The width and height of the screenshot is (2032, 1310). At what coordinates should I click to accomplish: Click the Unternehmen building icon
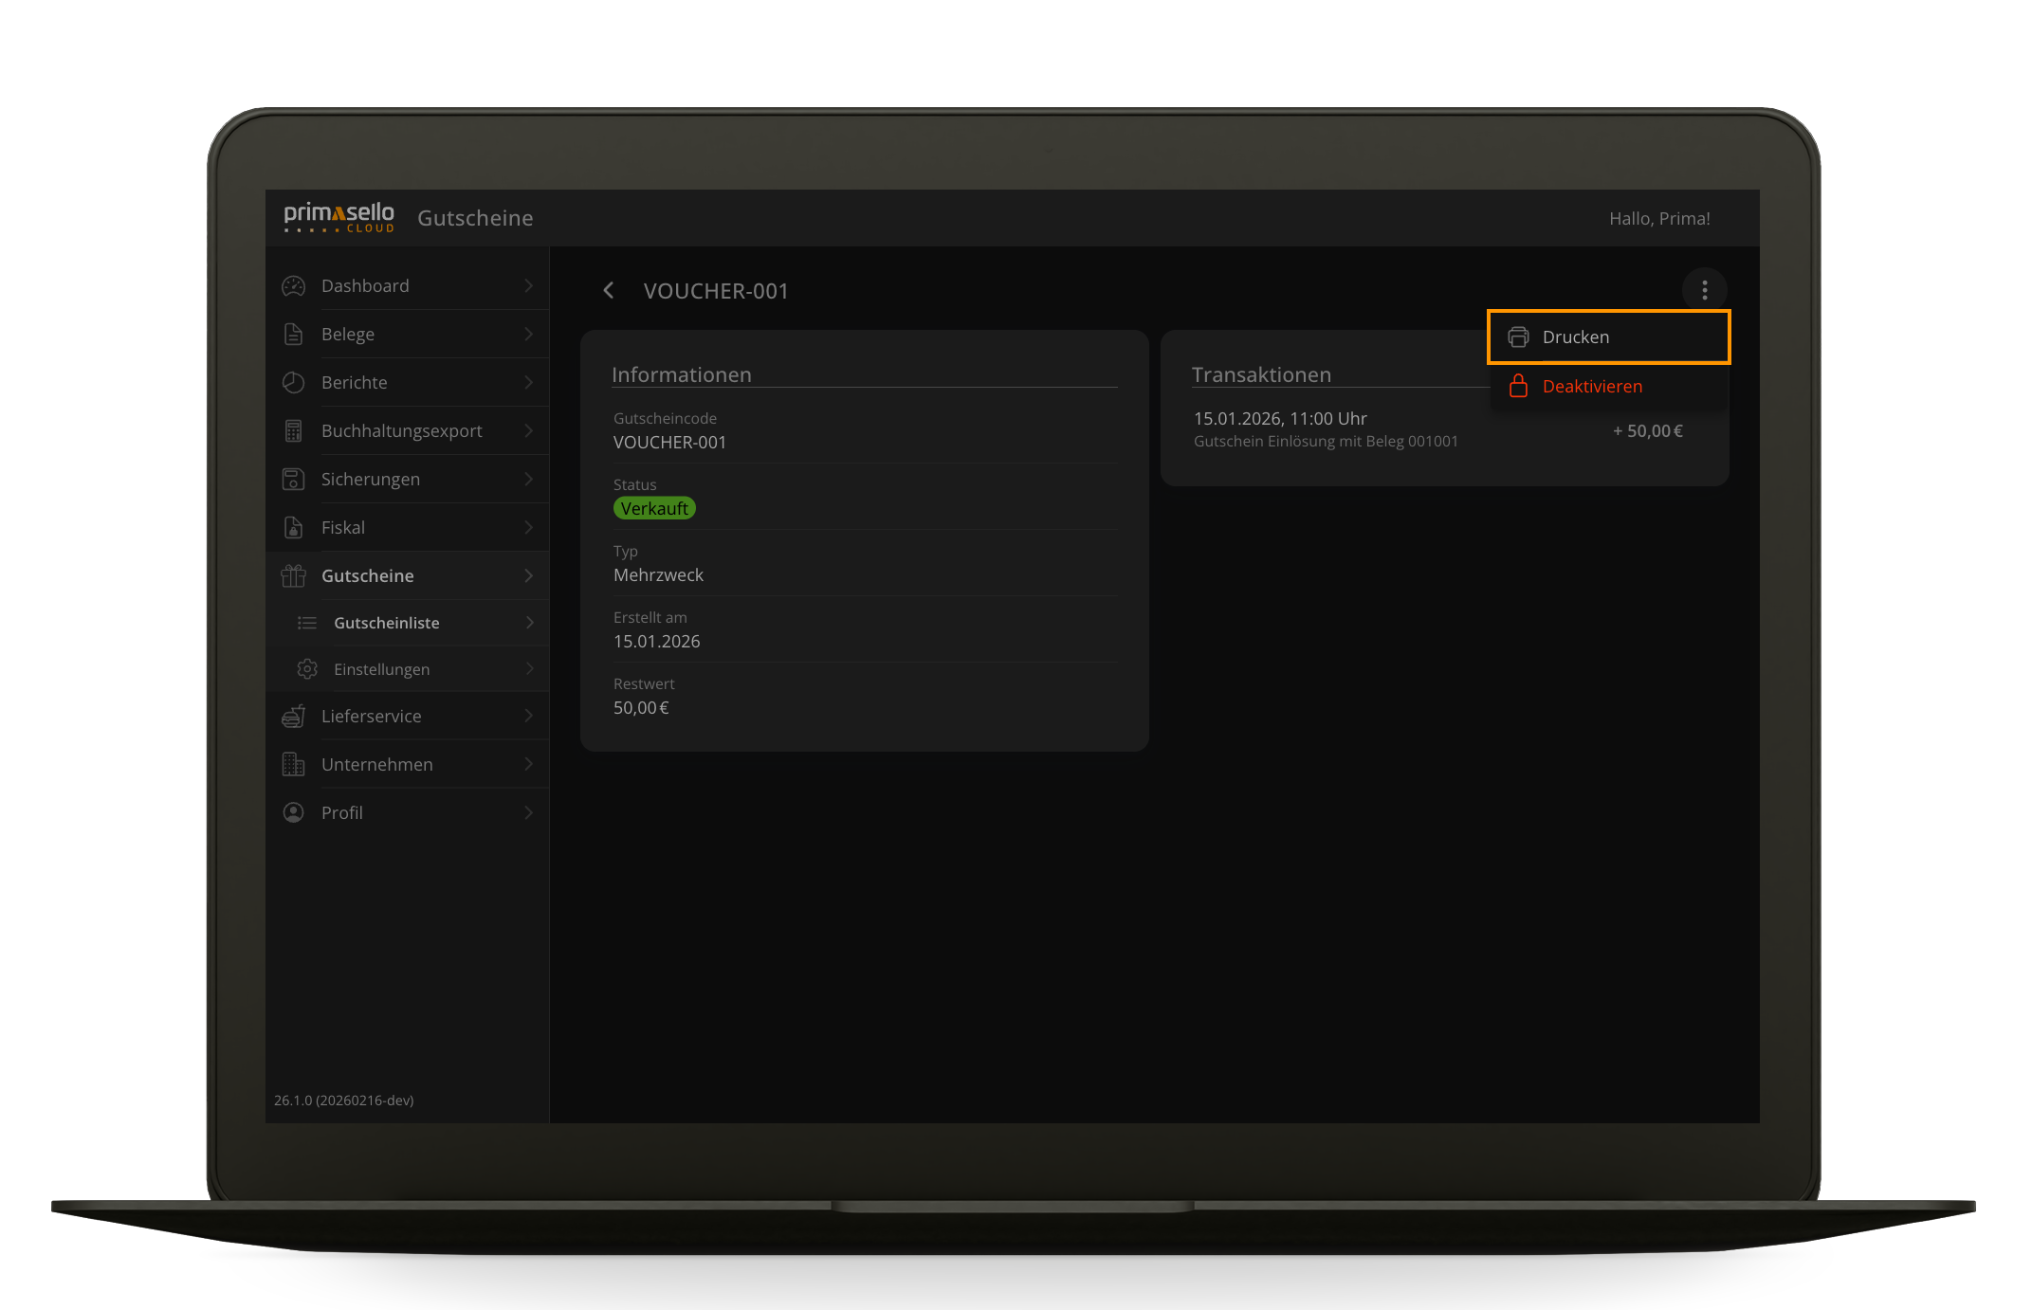pyautogui.click(x=294, y=764)
